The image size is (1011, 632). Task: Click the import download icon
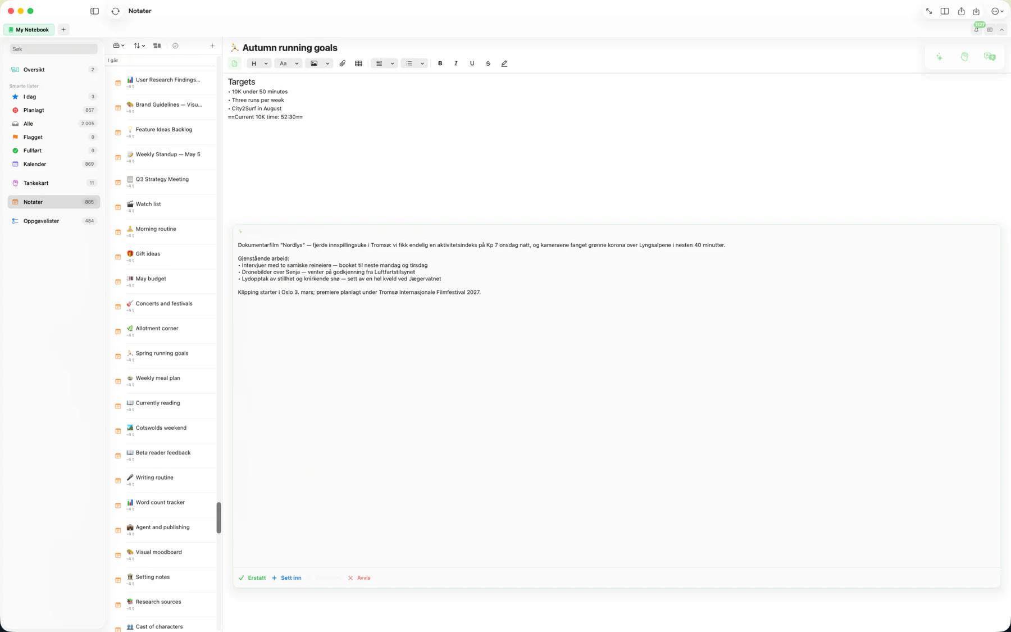[976, 11]
